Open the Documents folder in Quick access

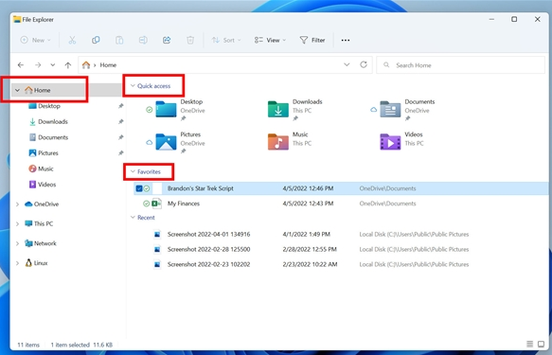coord(390,109)
